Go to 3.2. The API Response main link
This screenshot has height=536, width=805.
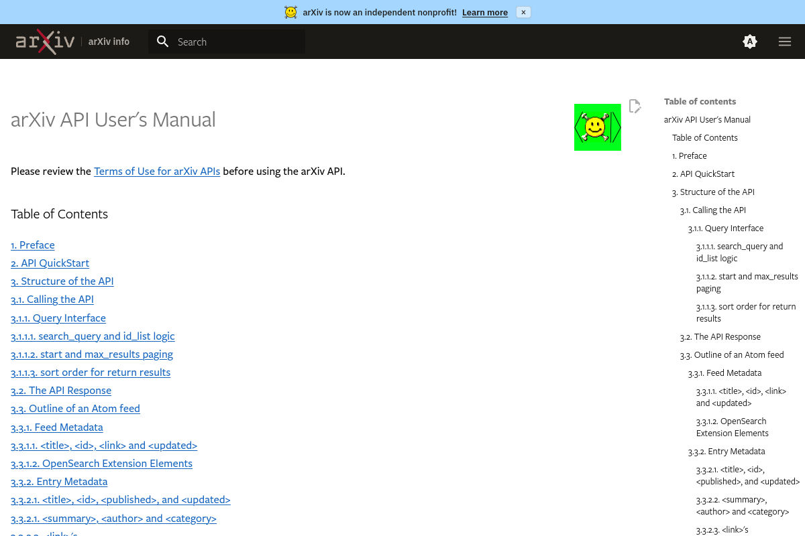(x=61, y=390)
